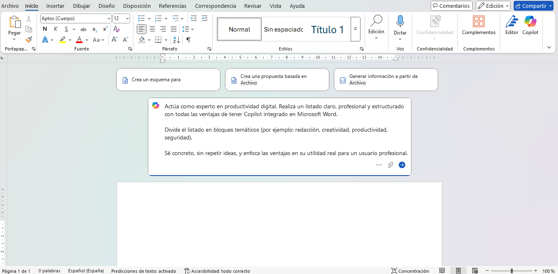Image resolution: width=558 pixels, height=274 pixels.
Task: Click the Comentarios button
Action: [x=451, y=6]
